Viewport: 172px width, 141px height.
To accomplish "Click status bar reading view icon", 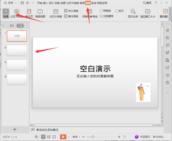I will pyautogui.click(x=54, y=137).
